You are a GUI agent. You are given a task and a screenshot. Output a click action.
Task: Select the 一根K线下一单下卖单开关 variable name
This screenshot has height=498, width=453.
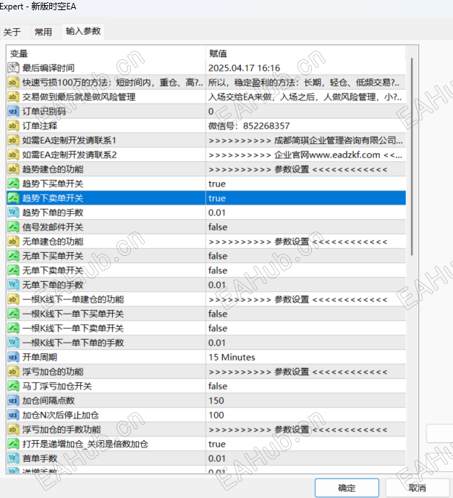click(73, 328)
